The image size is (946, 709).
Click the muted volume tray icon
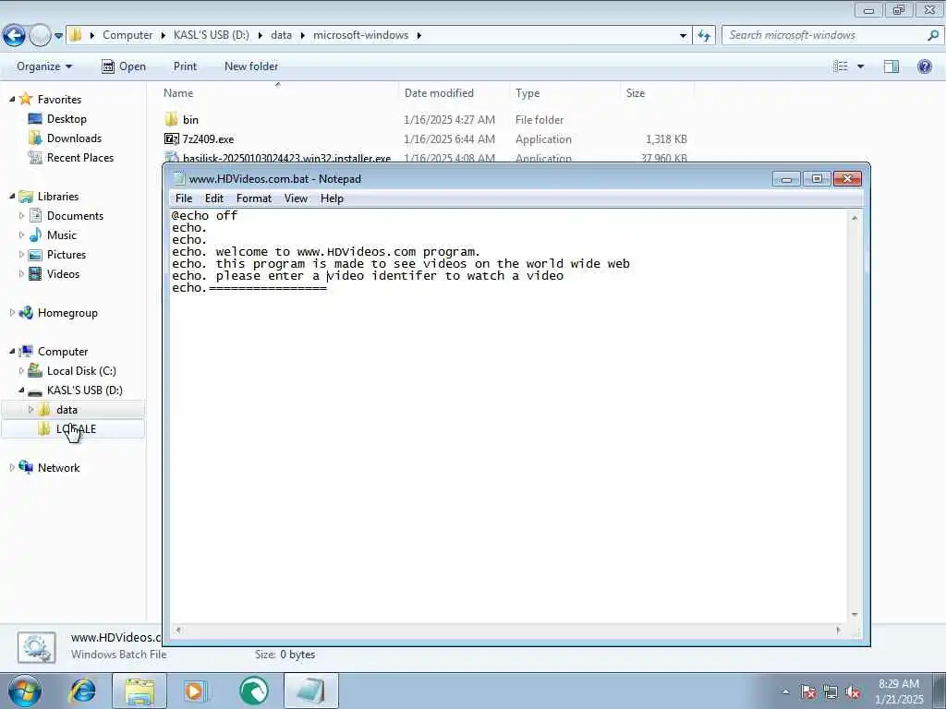[853, 692]
